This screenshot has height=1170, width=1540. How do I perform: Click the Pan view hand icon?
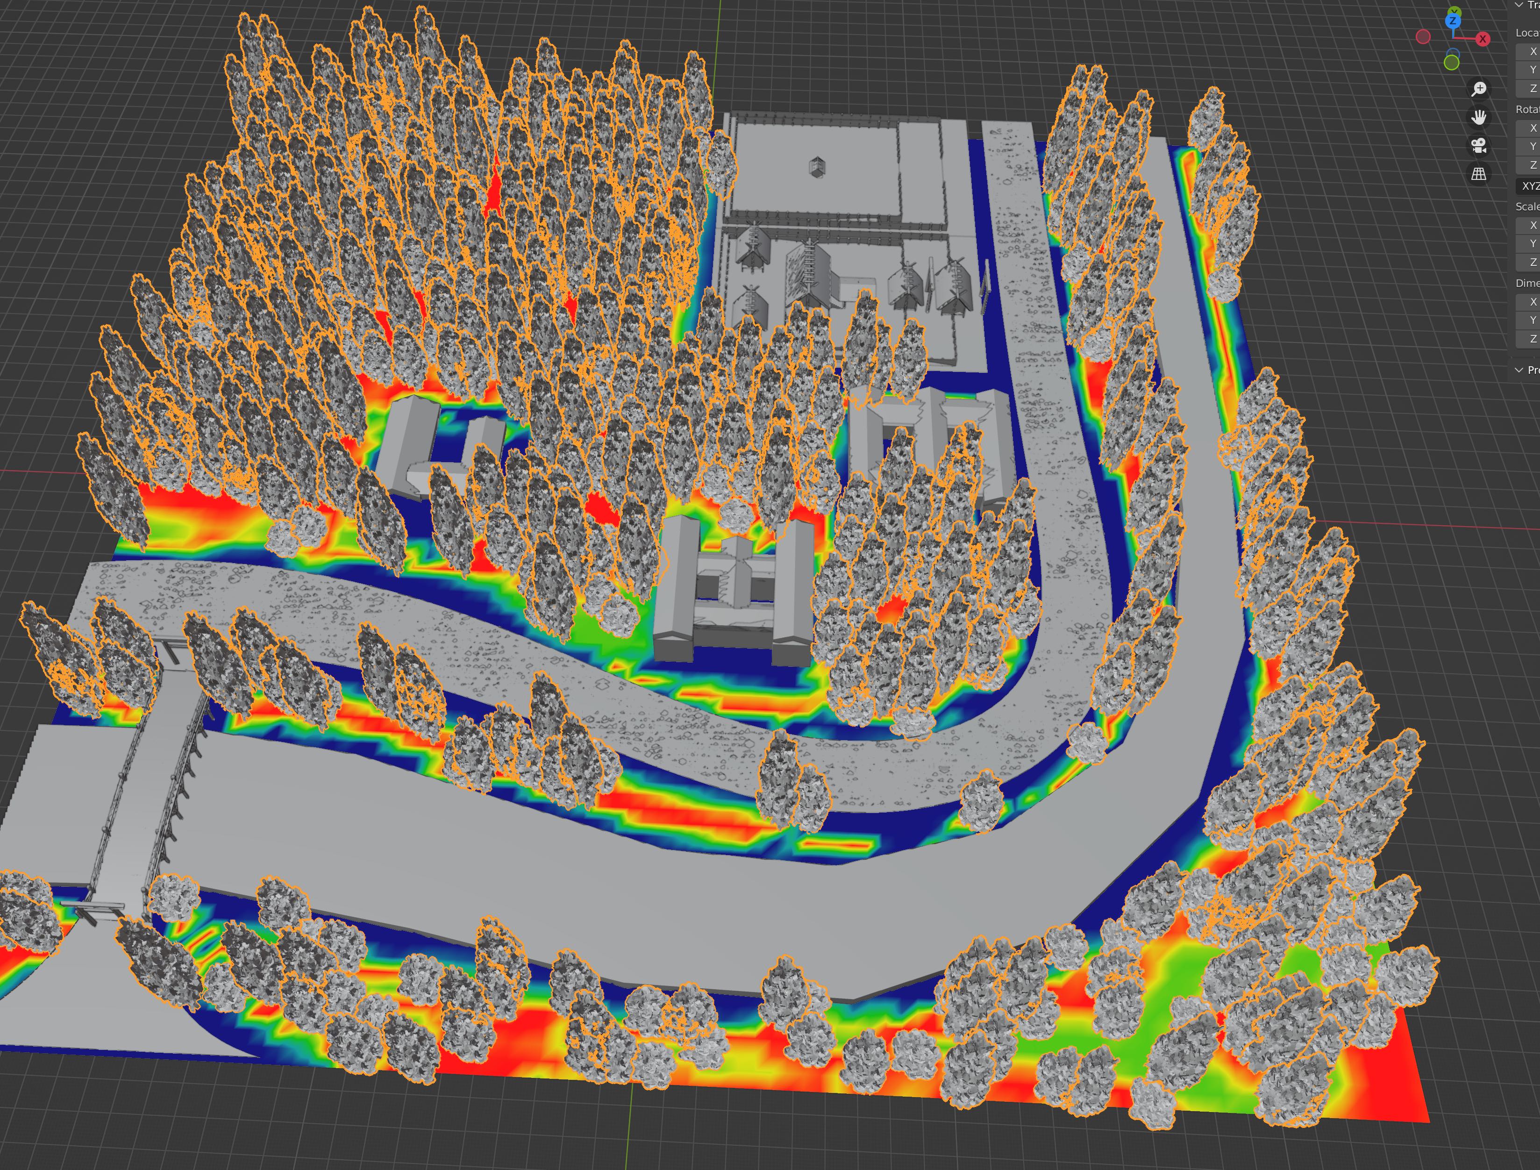point(1479,117)
